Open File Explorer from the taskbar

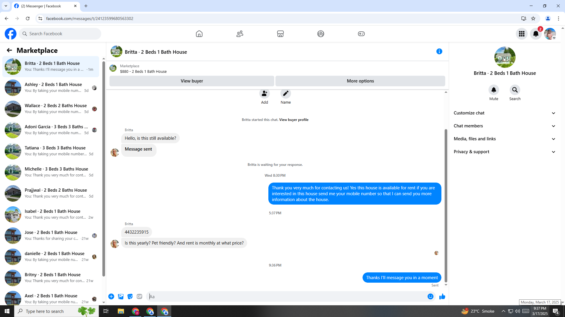121,311
